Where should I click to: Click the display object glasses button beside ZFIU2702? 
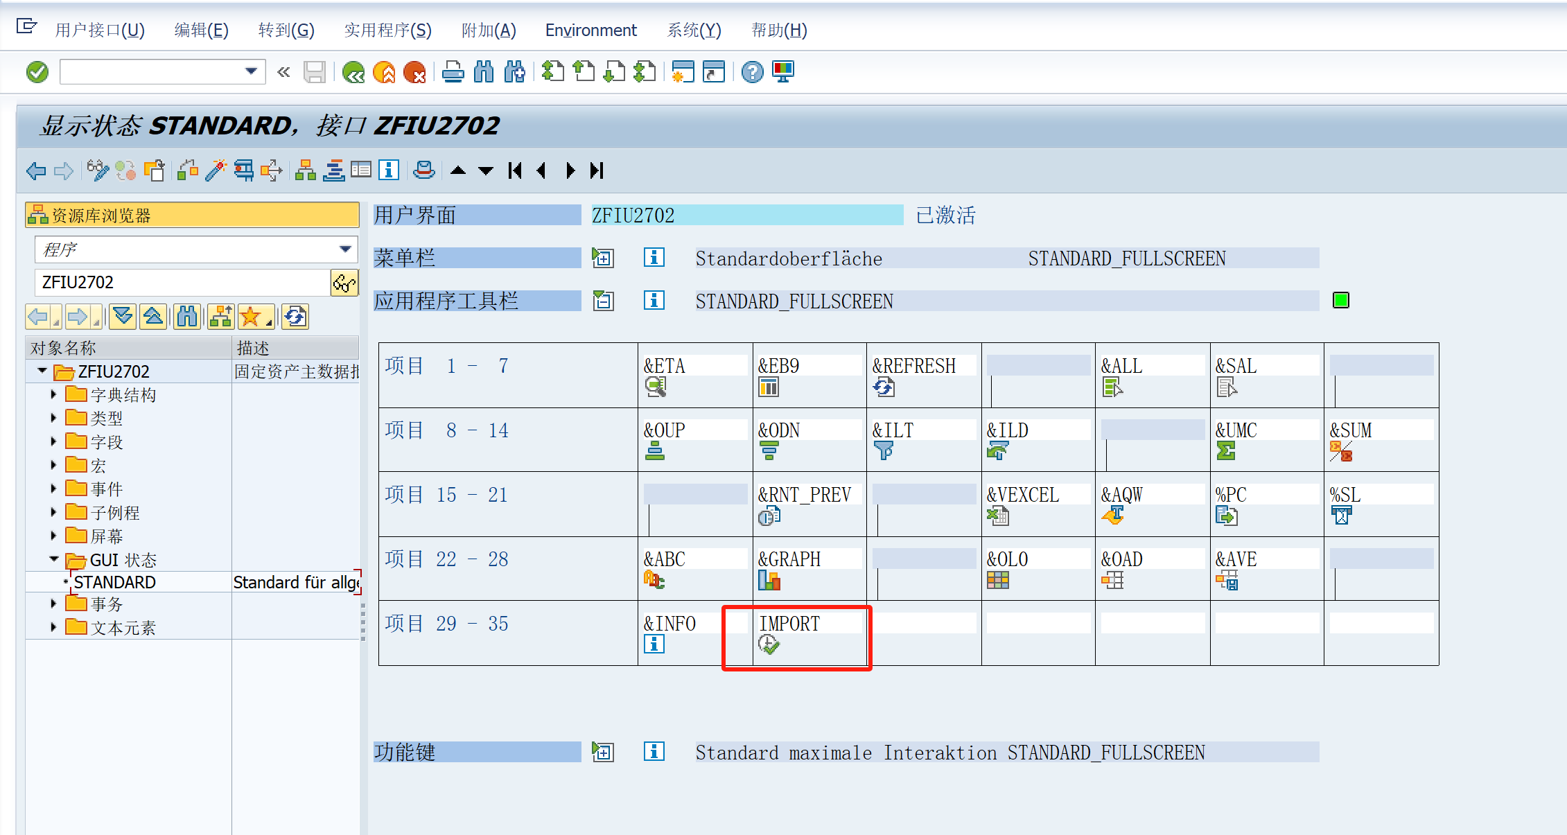coord(344,283)
